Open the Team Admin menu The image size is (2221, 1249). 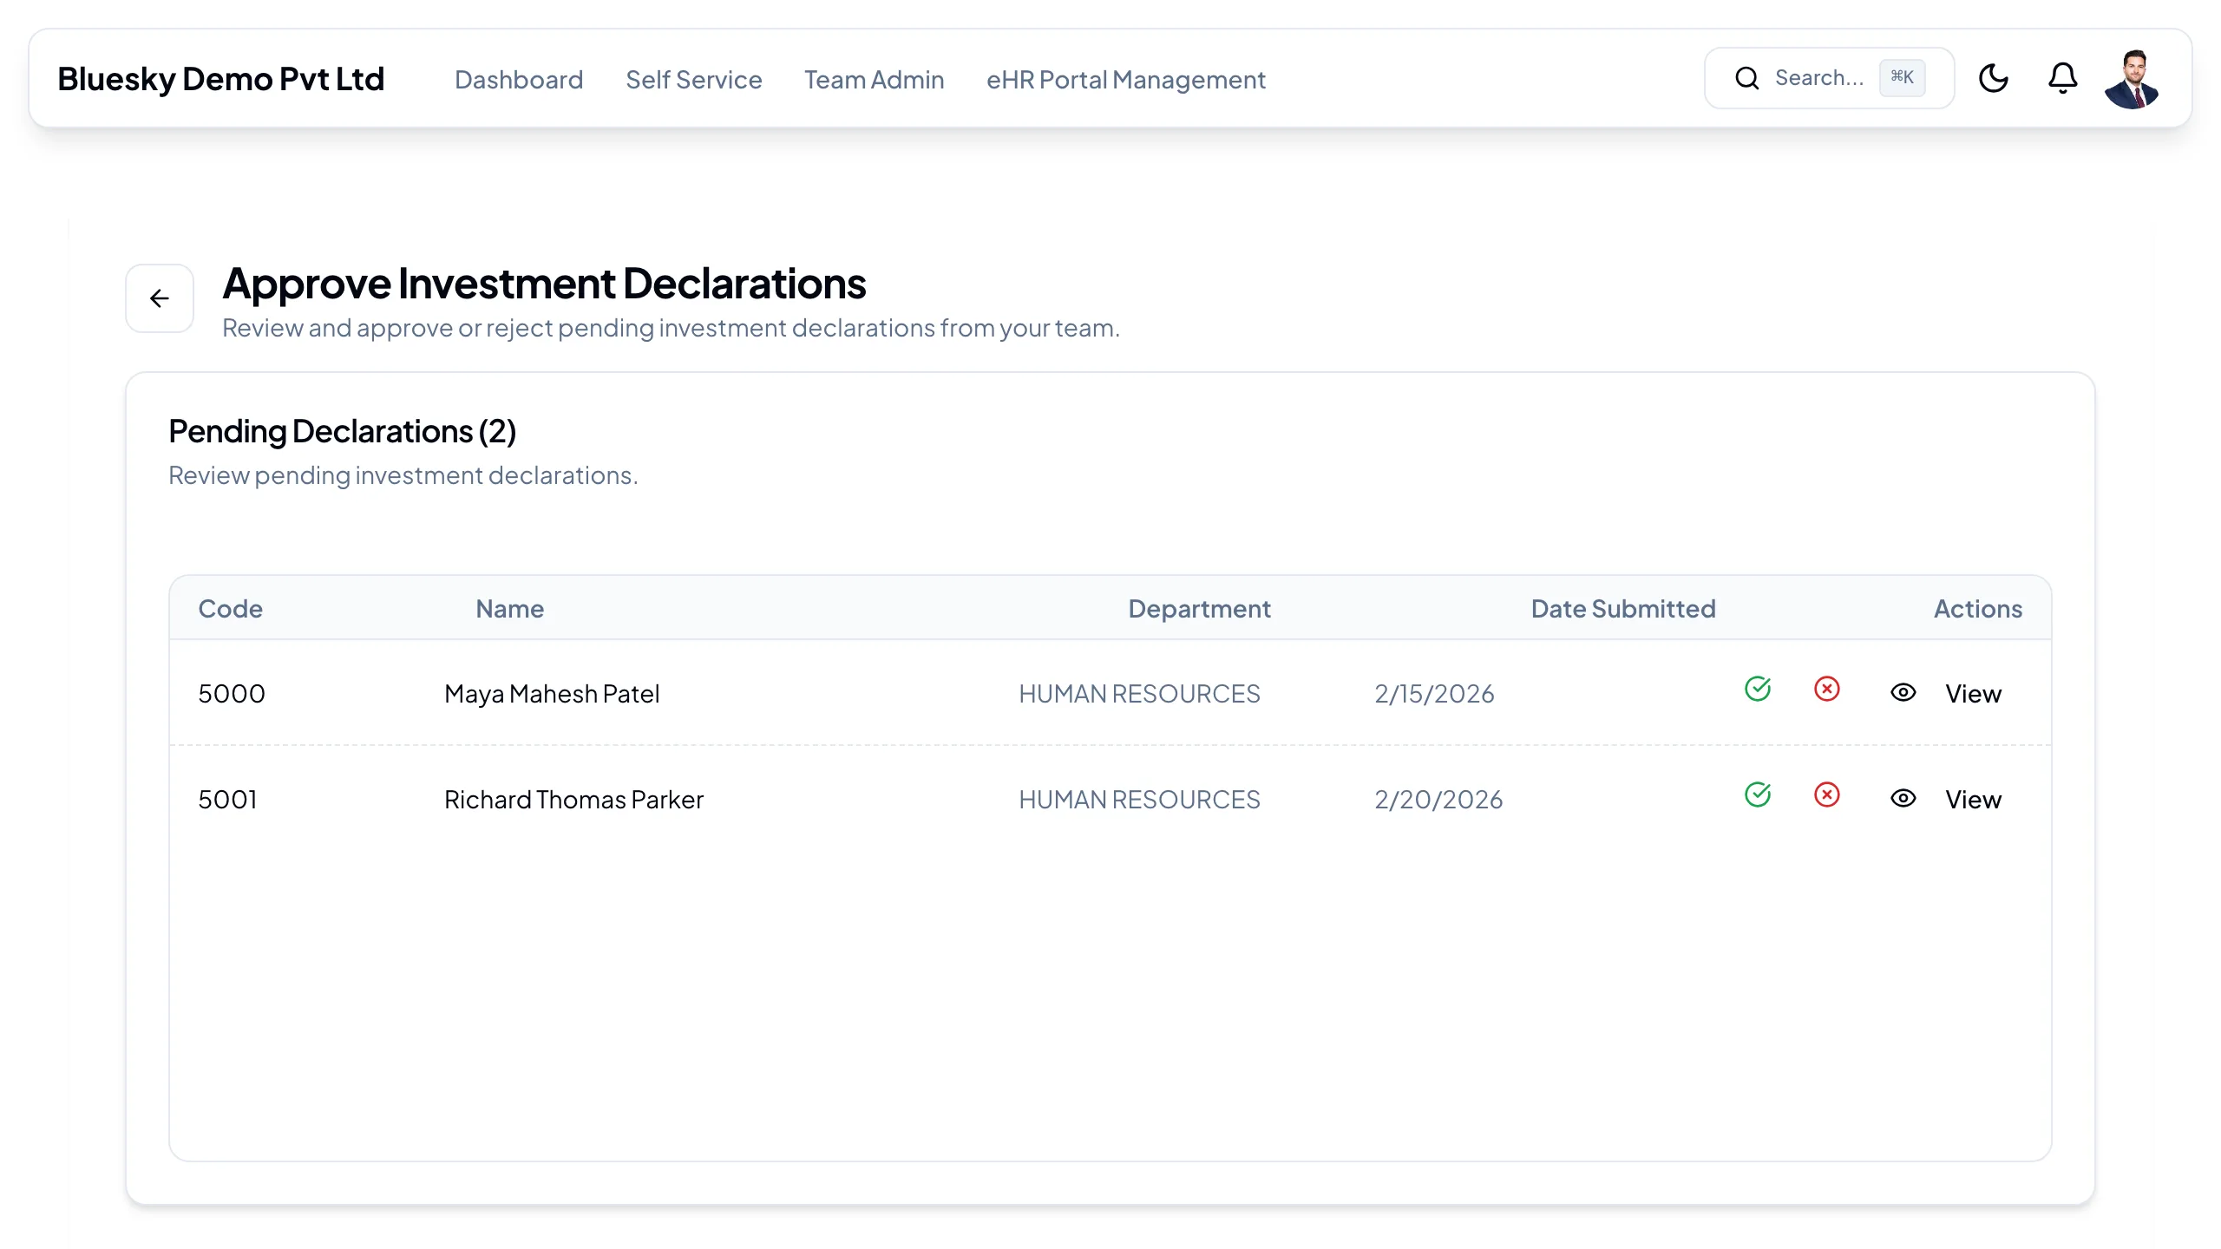click(875, 80)
